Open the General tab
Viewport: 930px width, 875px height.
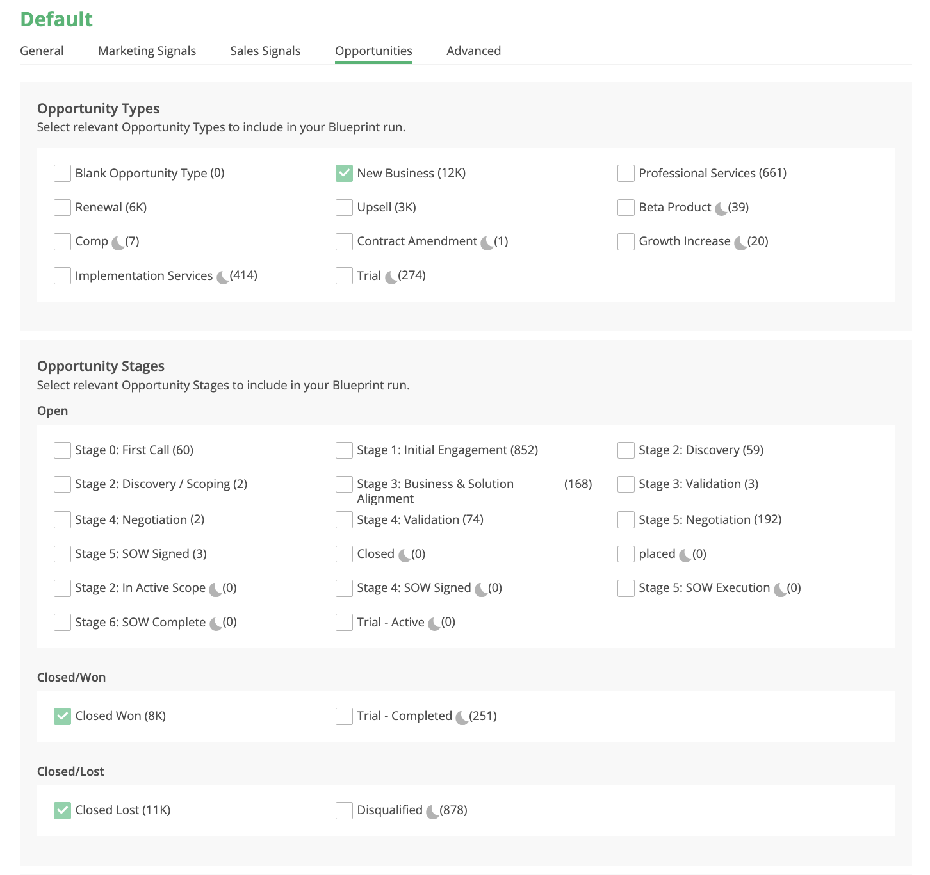42,51
